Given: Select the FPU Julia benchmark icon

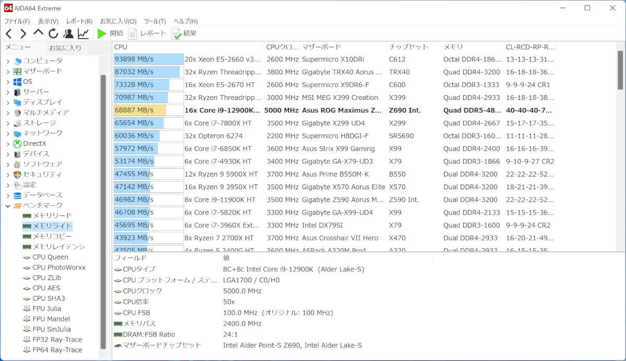Looking at the screenshot, I should pos(27,308).
